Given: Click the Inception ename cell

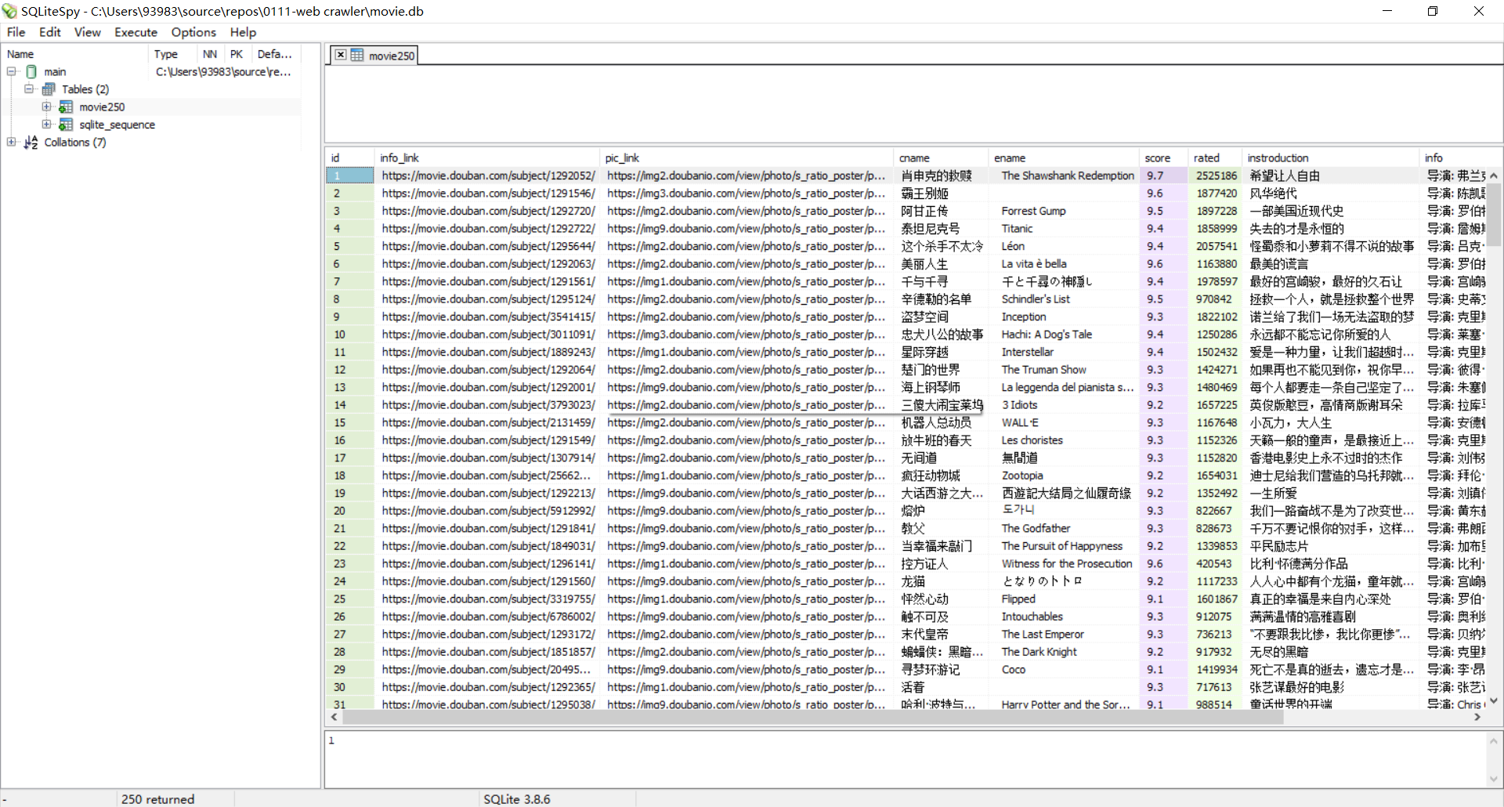Looking at the screenshot, I should point(1064,317).
